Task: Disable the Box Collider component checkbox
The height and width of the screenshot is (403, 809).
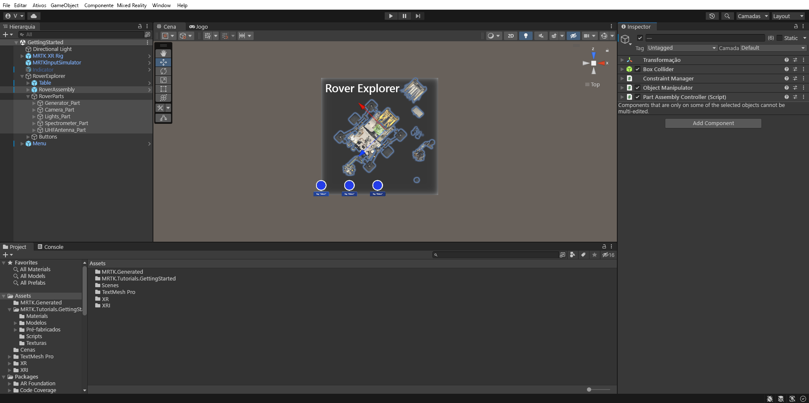Action: tap(638, 69)
